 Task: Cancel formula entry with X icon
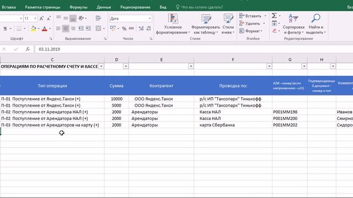pyautogui.click(x=4, y=49)
